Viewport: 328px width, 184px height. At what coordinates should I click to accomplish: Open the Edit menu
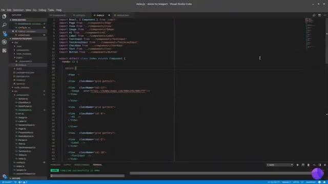(9, 10)
